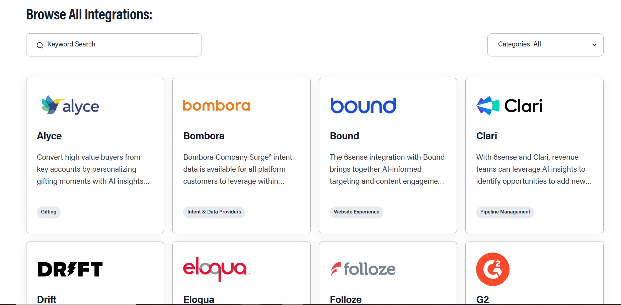Click the Drift logo
The width and height of the screenshot is (621, 305).
(x=70, y=269)
